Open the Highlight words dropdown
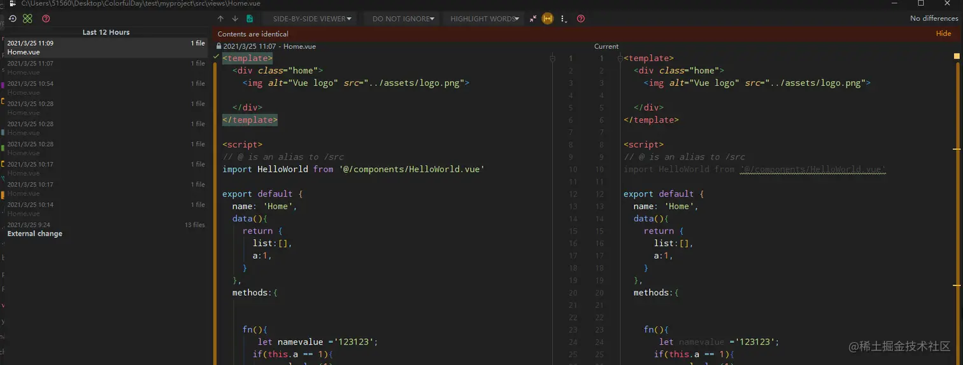 [x=485, y=18]
